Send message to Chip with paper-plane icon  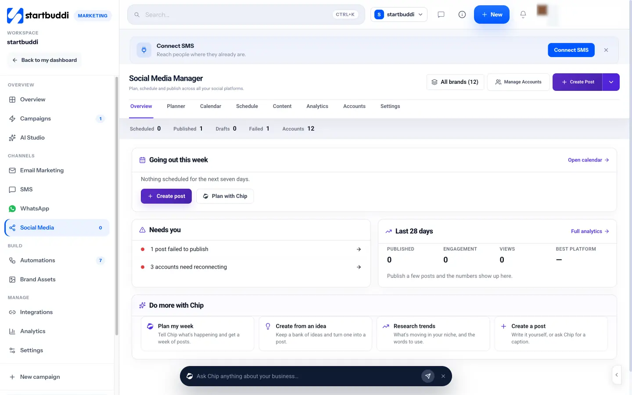tap(428, 376)
